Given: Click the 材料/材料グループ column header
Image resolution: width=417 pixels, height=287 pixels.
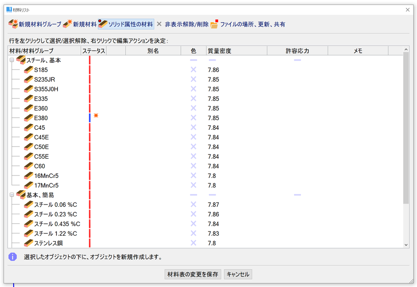Looking at the screenshot, I should 31,51.
